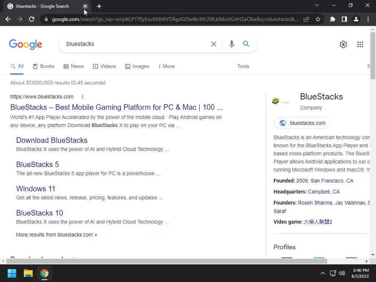
Task: Reload the current page
Action: tap(32, 19)
